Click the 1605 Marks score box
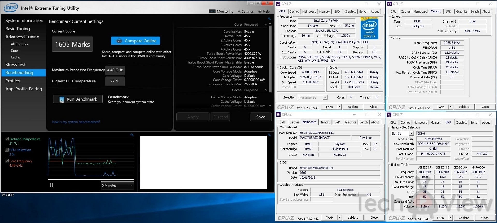The image size is (497, 223). click(x=72, y=44)
